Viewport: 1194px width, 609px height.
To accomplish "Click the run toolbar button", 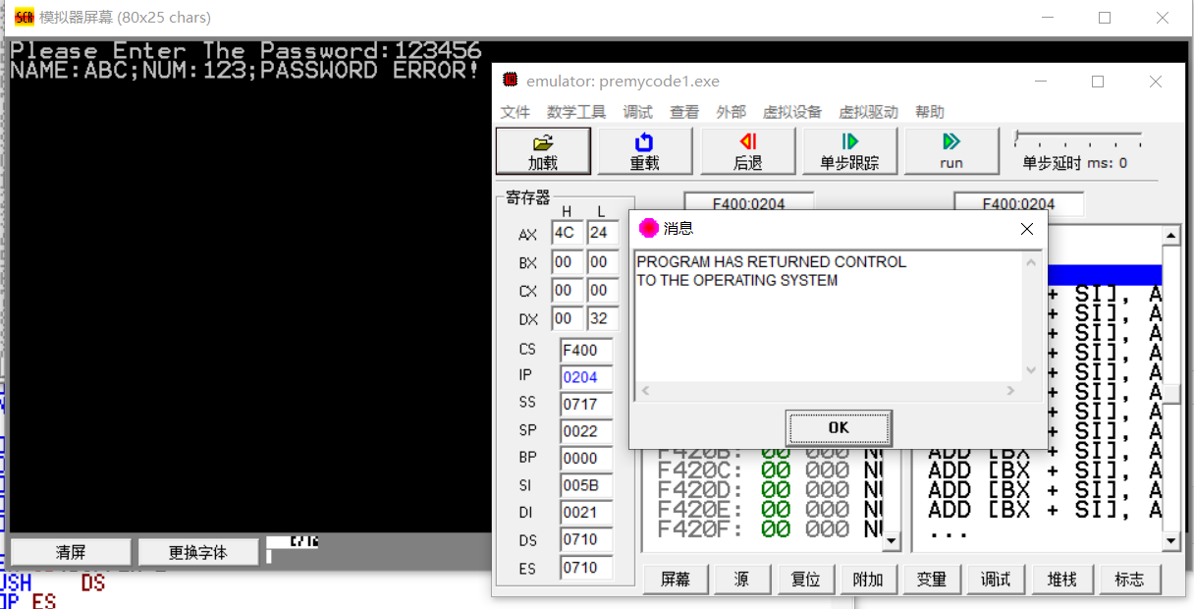I will pyautogui.click(x=951, y=151).
